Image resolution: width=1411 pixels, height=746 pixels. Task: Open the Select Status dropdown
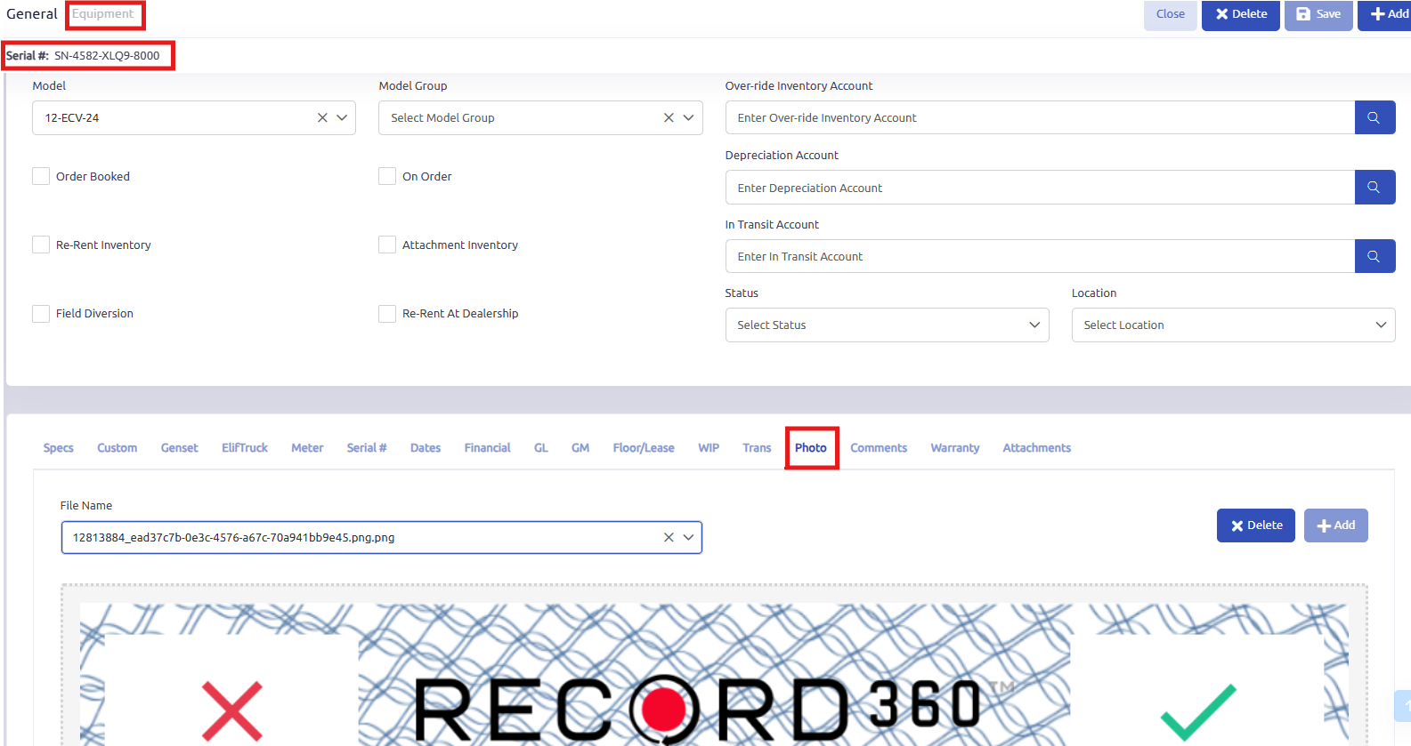[x=887, y=325]
